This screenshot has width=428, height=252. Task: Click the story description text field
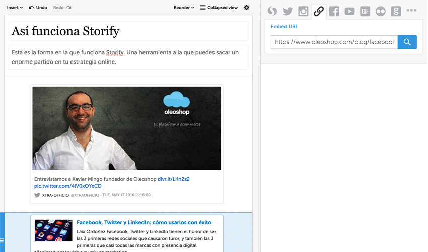pyautogui.click(x=128, y=57)
